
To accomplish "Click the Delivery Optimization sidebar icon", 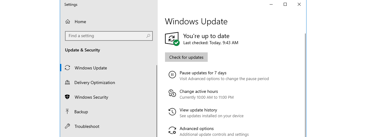I will (68, 83).
